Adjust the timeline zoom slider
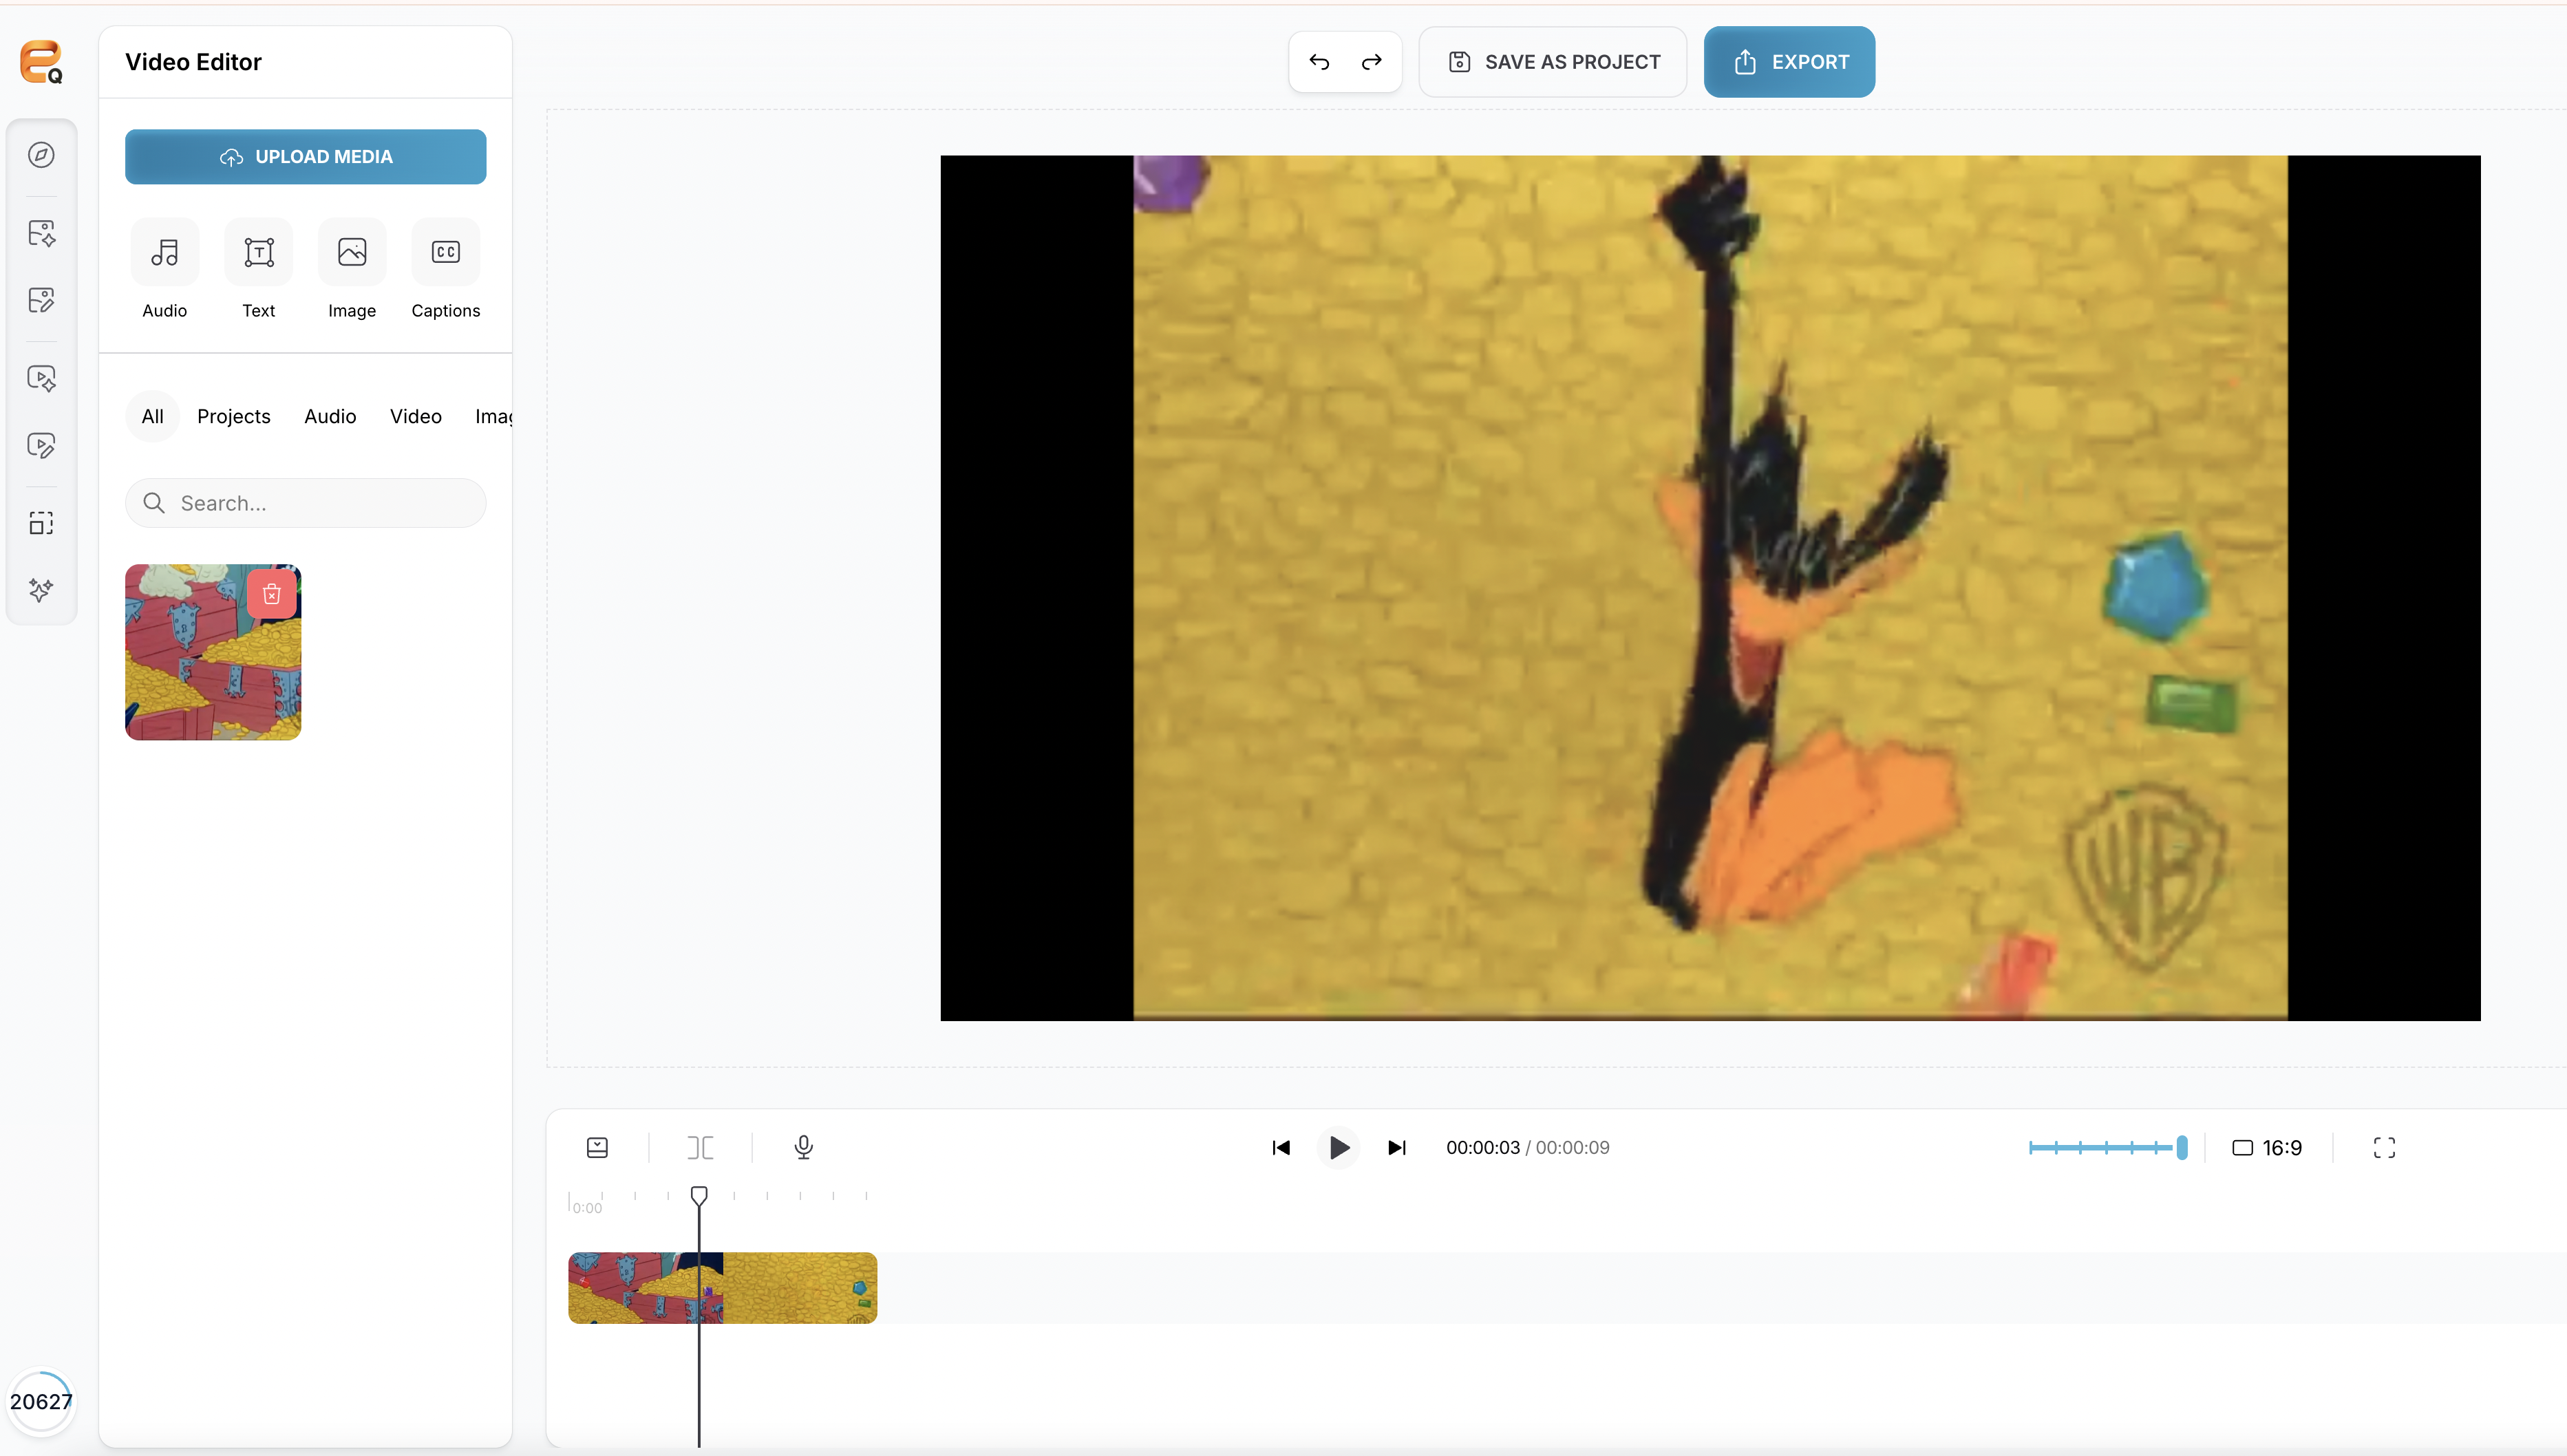Viewport: 2567px width, 1456px height. coord(2181,1147)
